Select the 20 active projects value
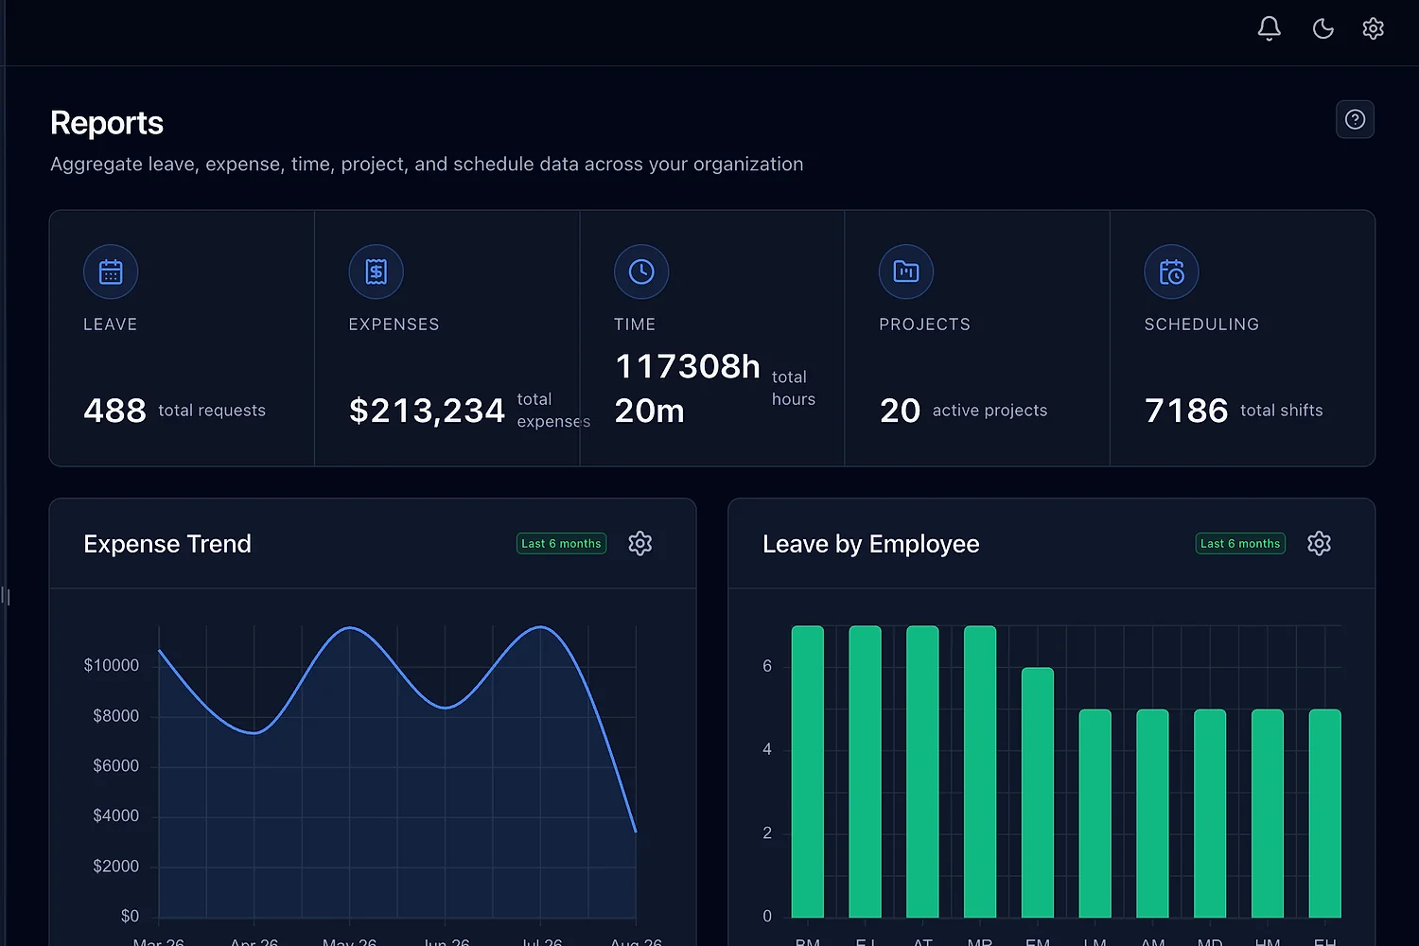The width and height of the screenshot is (1419, 946). 900,411
